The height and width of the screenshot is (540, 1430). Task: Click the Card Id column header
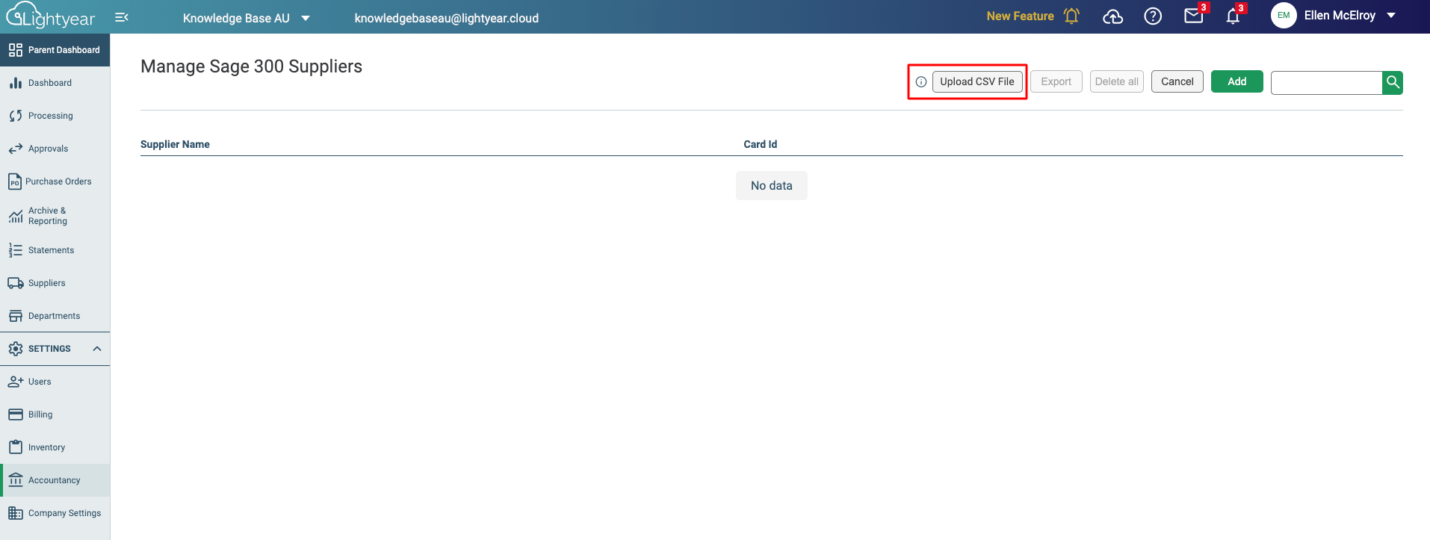pos(760,144)
